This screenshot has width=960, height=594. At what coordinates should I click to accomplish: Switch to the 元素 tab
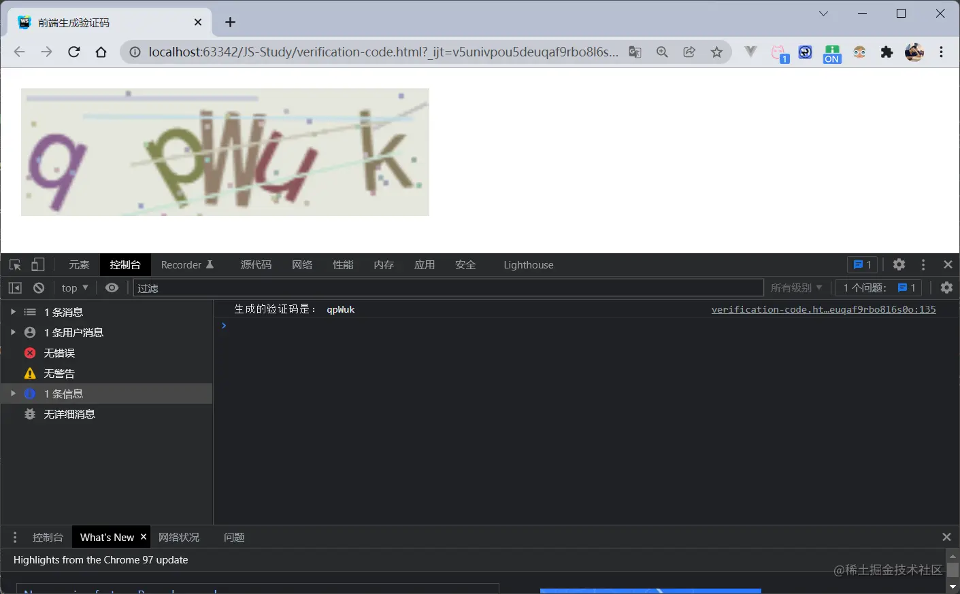point(80,265)
